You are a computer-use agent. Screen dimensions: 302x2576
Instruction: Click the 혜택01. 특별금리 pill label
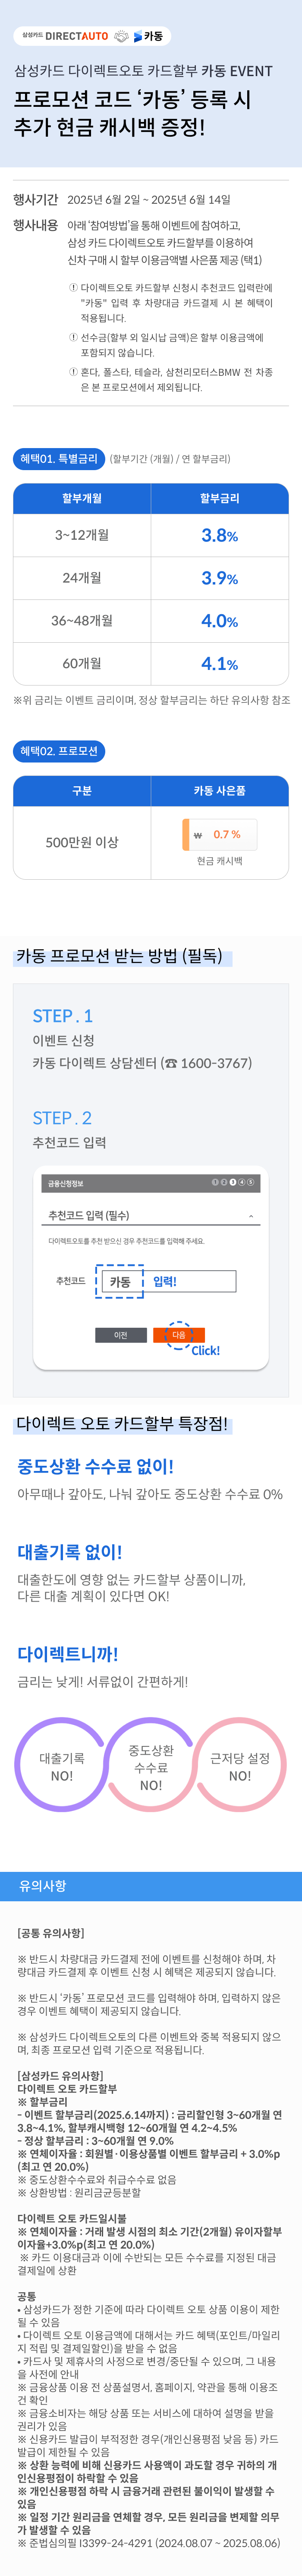tap(59, 459)
